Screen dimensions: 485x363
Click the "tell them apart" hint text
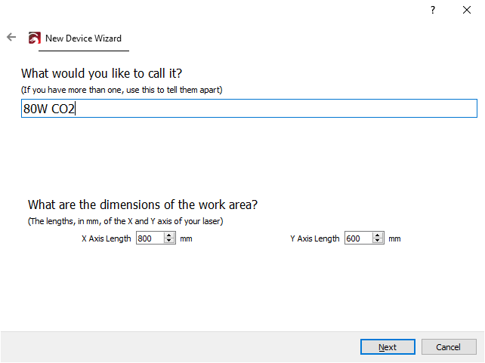coord(121,90)
